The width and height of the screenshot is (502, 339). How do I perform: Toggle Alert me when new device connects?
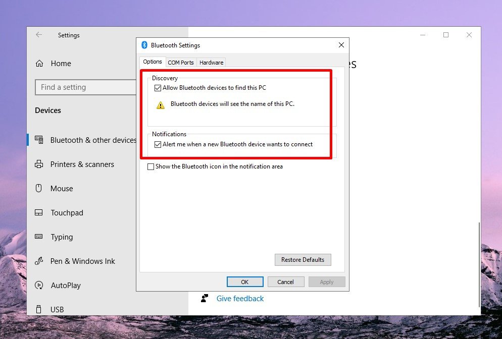pyautogui.click(x=158, y=144)
